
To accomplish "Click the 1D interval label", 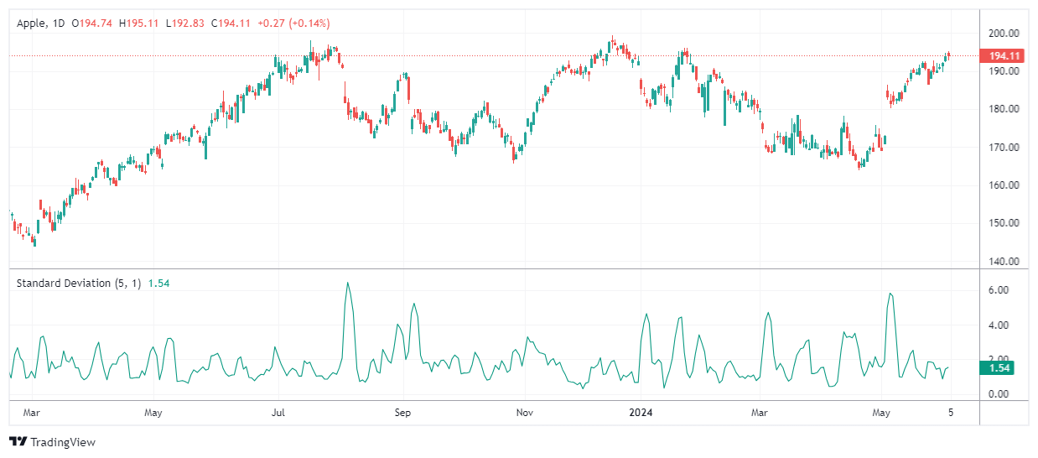I will (59, 23).
